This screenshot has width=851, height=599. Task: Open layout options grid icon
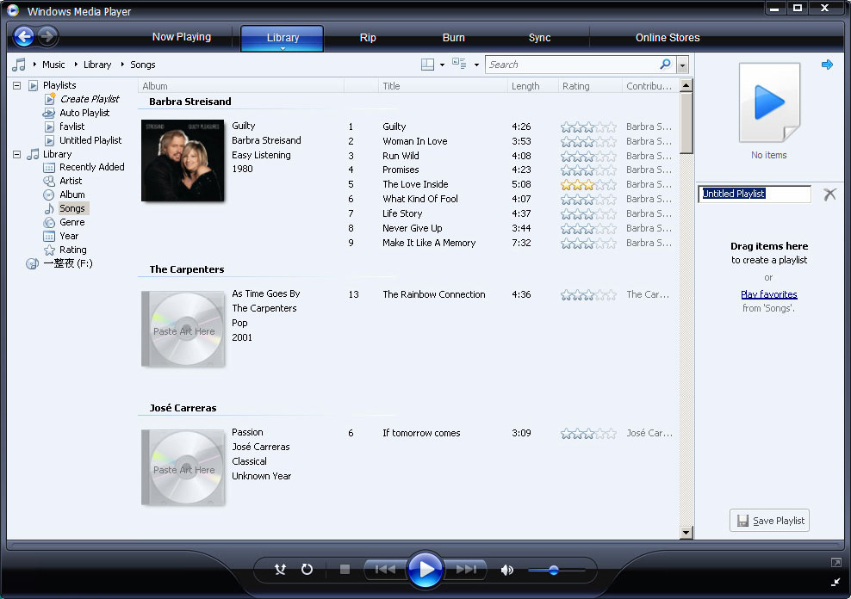pyautogui.click(x=427, y=65)
